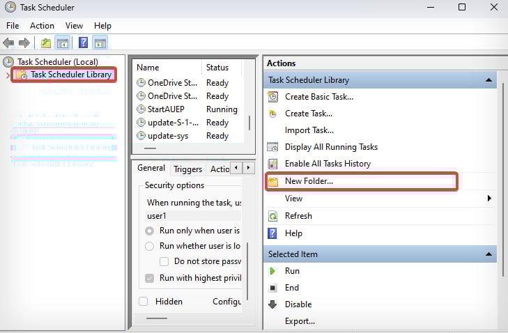Open the File menu

(x=13, y=26)
